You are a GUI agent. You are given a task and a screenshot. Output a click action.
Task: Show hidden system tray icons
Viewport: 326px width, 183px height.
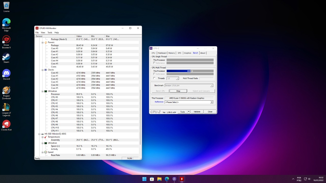pos(293,179)
